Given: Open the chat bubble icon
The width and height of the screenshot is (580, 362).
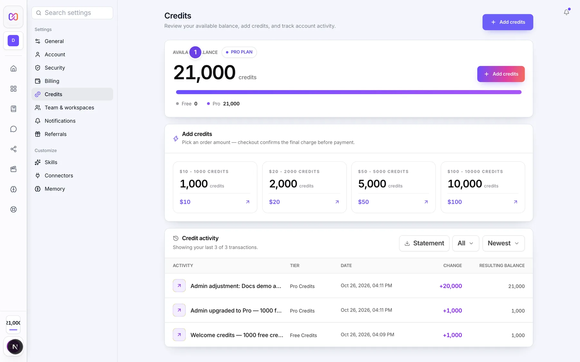Looking at the screenshot, I should pyautogui.click(x=13, y=129).
